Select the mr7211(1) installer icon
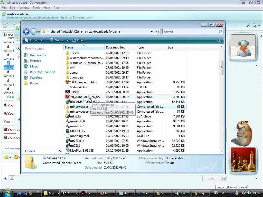 click(68, 141)
